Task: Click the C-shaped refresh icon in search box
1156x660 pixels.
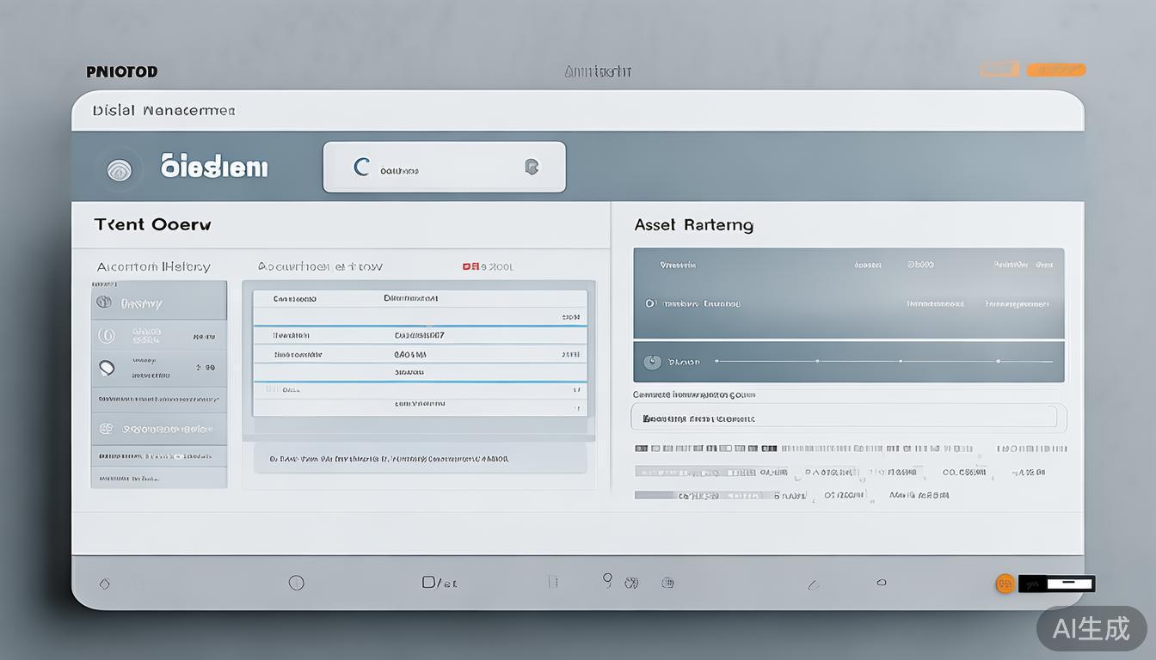Action: coord(362,167)
